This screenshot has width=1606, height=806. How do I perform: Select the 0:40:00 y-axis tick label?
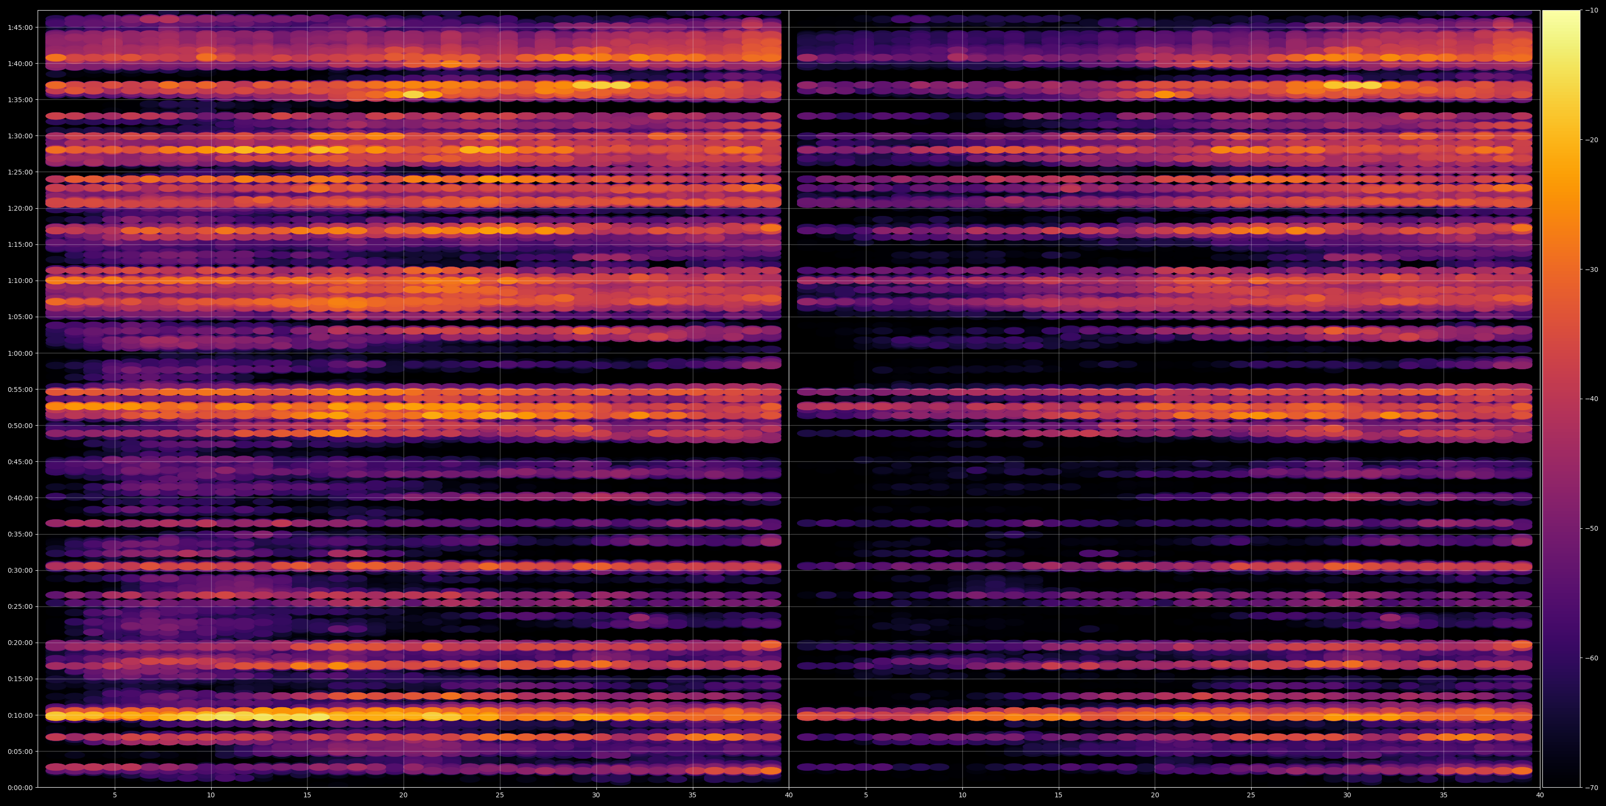20,498
